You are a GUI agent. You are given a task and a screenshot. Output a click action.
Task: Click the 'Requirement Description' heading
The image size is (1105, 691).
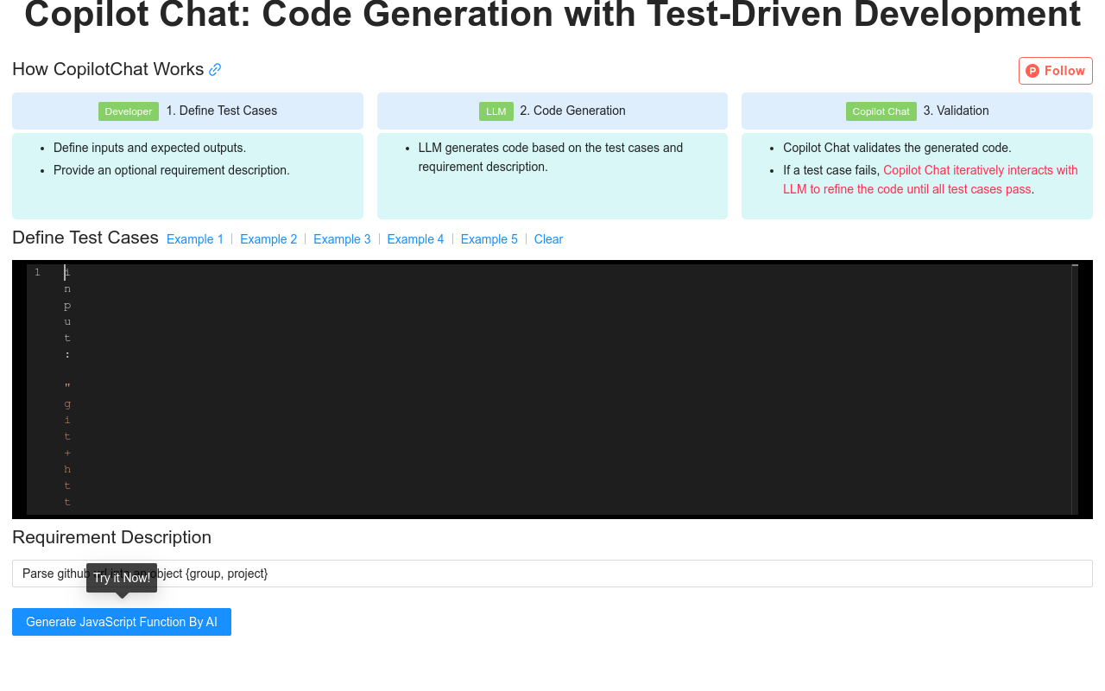coord(111,537)
